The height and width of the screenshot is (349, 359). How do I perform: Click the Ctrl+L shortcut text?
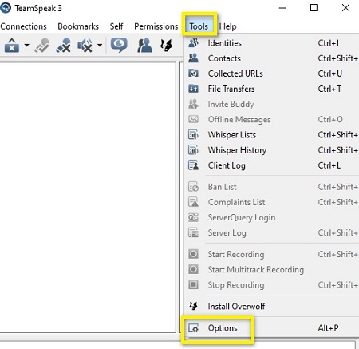pyautogui.click(x=329, y=165)
